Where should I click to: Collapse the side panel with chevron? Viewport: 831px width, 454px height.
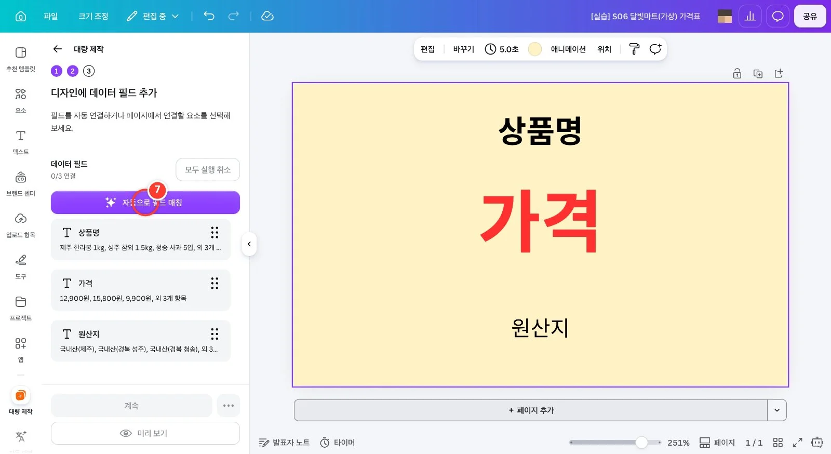point(249,244)
